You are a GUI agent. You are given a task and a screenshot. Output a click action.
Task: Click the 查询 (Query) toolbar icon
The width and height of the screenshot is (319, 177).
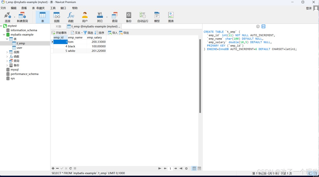coord(115,17)
